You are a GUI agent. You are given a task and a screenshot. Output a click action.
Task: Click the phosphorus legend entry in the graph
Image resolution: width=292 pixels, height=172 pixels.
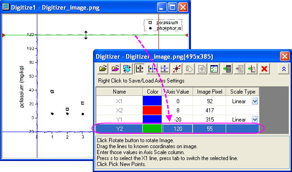click(x=165, y=28)
